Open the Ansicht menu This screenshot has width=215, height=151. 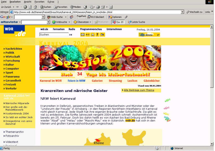click(28, 2)
